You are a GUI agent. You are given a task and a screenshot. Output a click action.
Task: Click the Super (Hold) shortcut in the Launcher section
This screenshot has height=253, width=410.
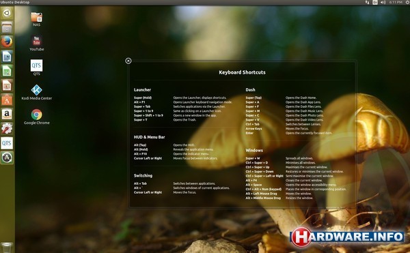[x=143, y=98]
